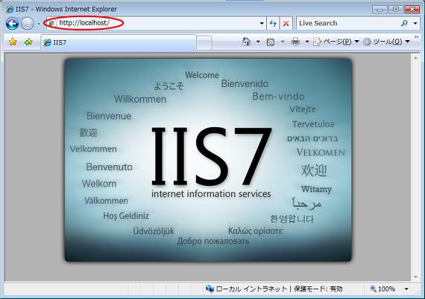425x299 pixels.
Task: Click the http://localhost/ address bar
Action: pos(152,23)
